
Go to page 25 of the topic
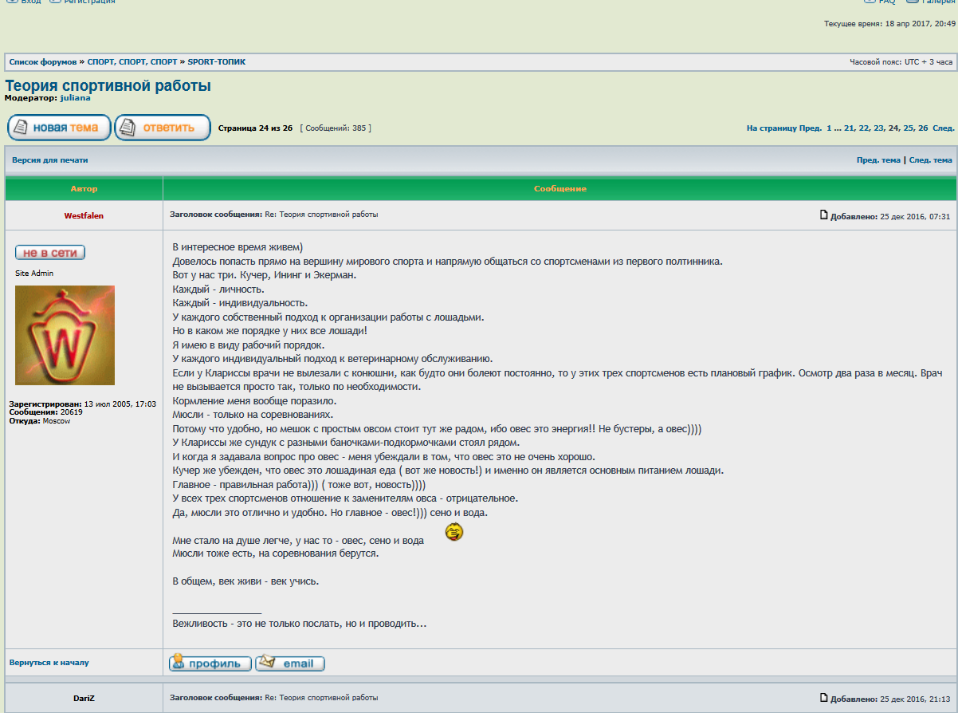pos(909,128)
